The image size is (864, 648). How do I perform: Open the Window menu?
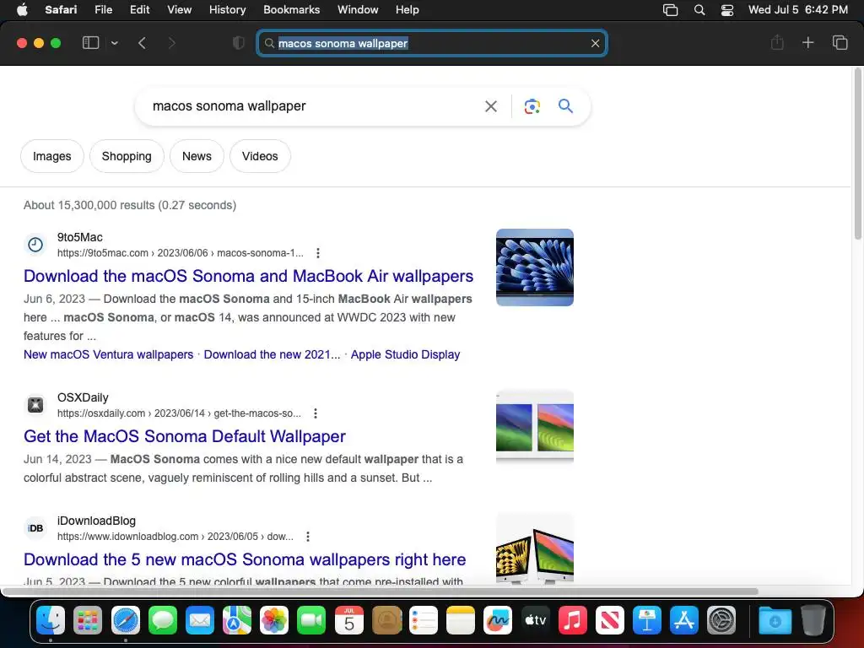click(x=358, y=10)
